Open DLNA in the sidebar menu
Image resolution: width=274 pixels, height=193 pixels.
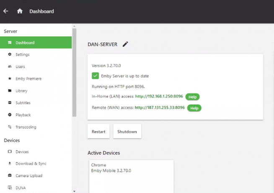(x=36, y=188)
